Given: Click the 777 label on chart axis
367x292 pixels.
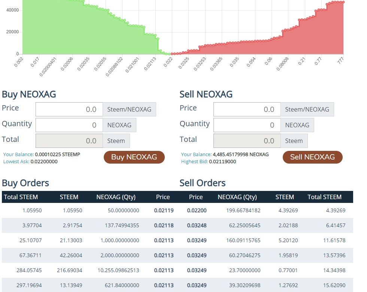Looking at the screenshot, I should [340, 61].
